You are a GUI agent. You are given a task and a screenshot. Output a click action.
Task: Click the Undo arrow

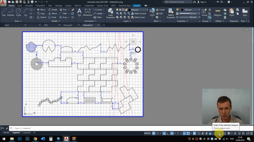36,2
